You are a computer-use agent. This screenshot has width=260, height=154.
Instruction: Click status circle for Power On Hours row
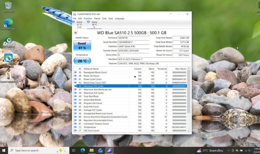tap(75, 76)
